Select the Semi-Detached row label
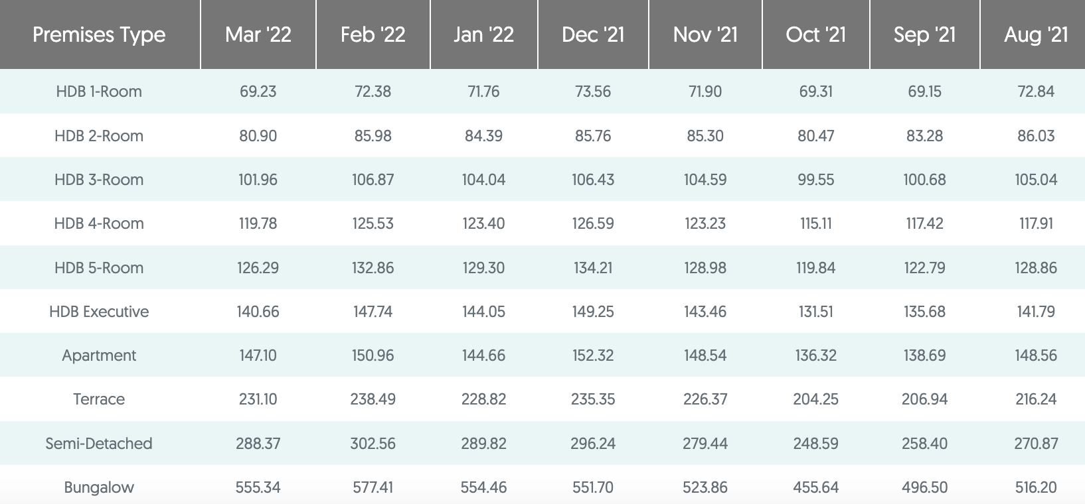This screenshot has width=1085, height=504. pyautogui.click(x=99, y=444)
